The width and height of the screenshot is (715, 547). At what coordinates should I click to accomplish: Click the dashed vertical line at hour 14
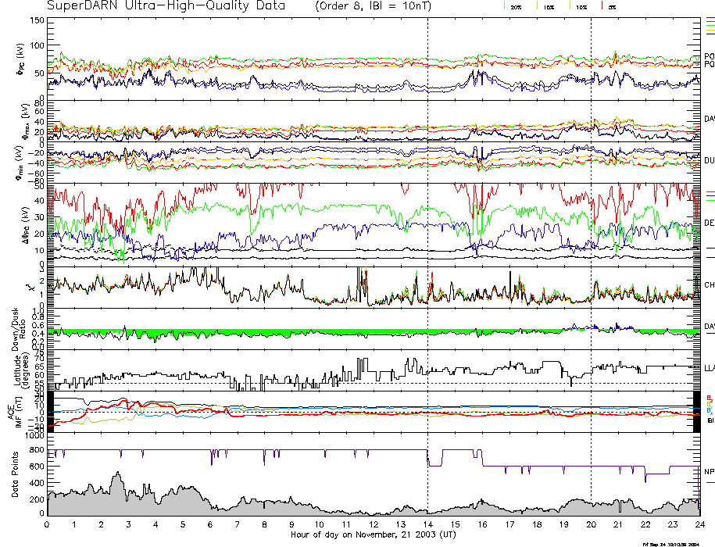point(427,234)
